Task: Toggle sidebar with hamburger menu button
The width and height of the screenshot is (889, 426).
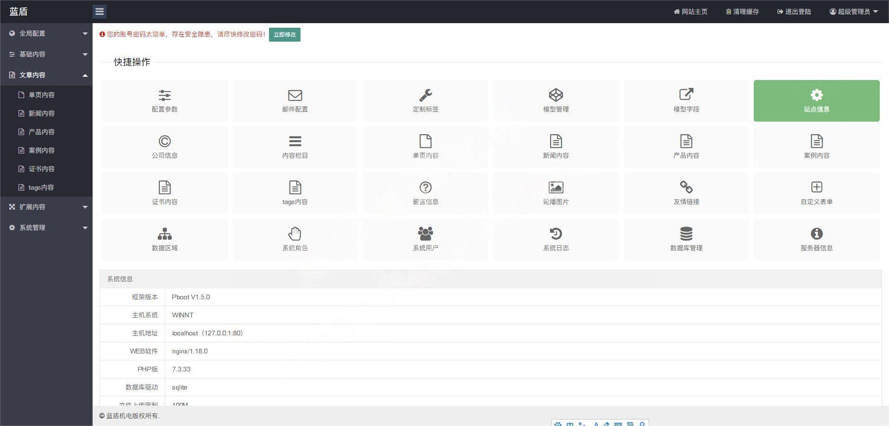Action: click(100, 12)
